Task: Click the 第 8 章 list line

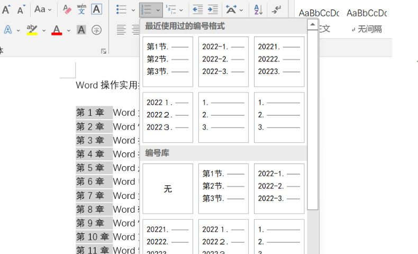Action: pyautogui.click(x=107, y=209)
